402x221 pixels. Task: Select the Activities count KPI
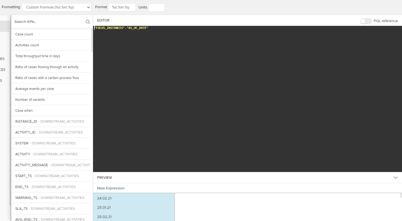pyautogui.click(x=50, y=45)
